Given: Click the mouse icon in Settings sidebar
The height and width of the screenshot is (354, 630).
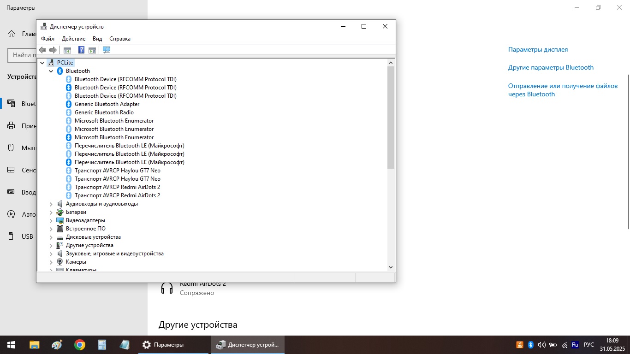Looking at the screenshot, I should [12, 148].
